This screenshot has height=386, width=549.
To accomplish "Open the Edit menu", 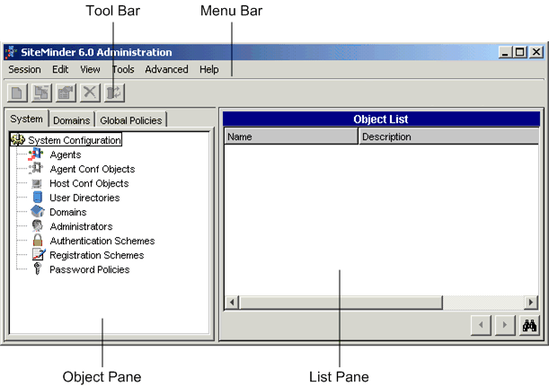I will [60, 70].
